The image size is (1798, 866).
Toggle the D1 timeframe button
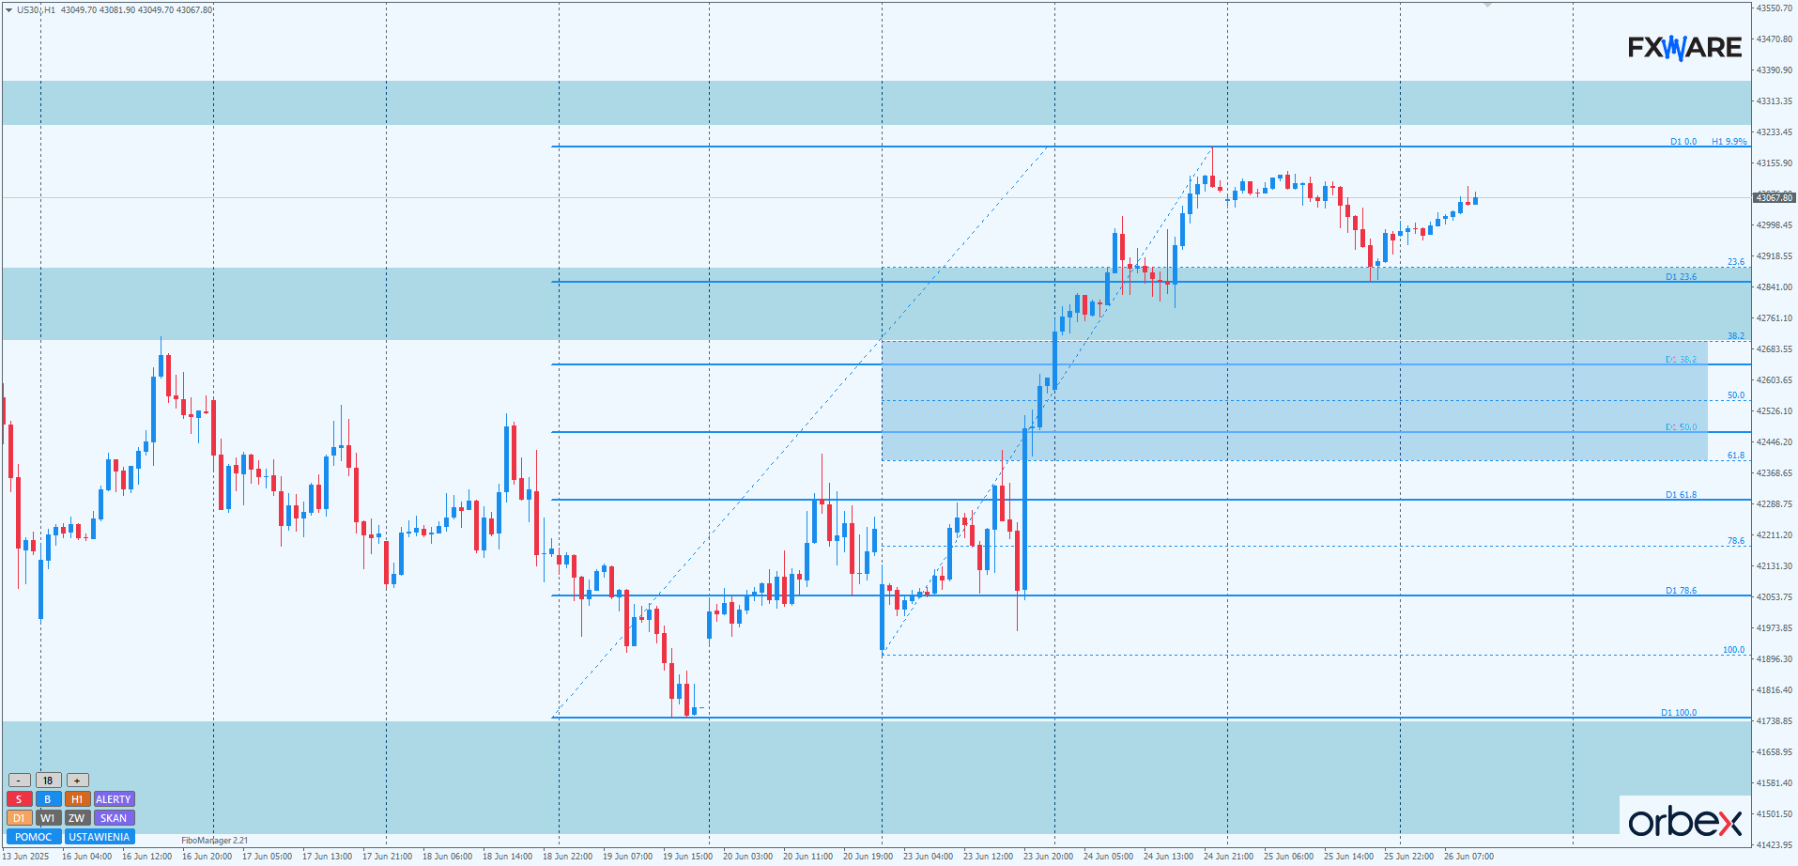pyautogui.click(x=19, y=818)
